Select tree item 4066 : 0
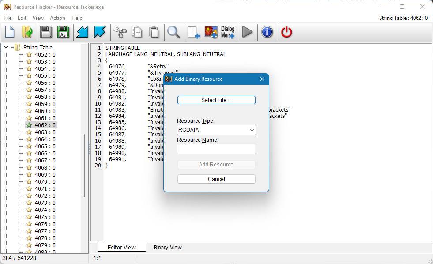Screen dimensions: 433x264 45,154
